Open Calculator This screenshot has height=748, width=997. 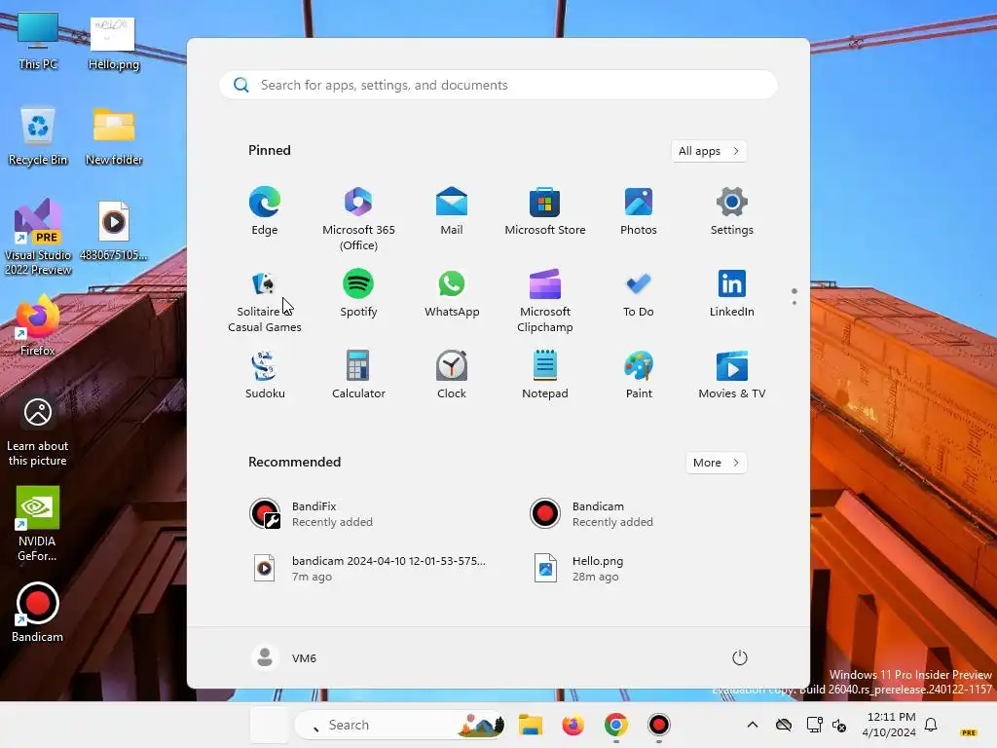[358, 375]
